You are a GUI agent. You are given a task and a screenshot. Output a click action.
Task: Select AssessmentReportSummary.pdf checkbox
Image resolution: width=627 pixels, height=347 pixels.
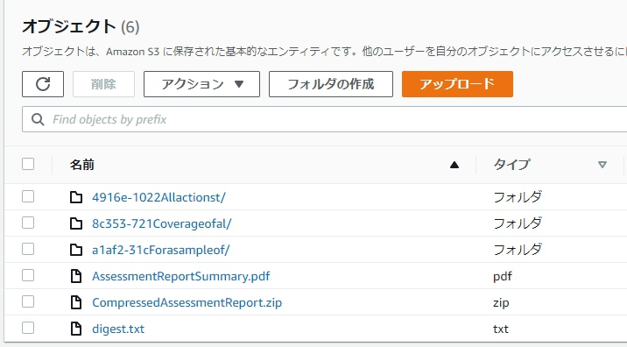point(28,275)
